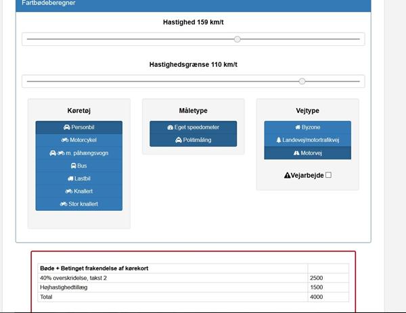Screen dimensions: 406x313
Task: Click the warning triangle icon by Vejarbejde
Action: point(287,175)
